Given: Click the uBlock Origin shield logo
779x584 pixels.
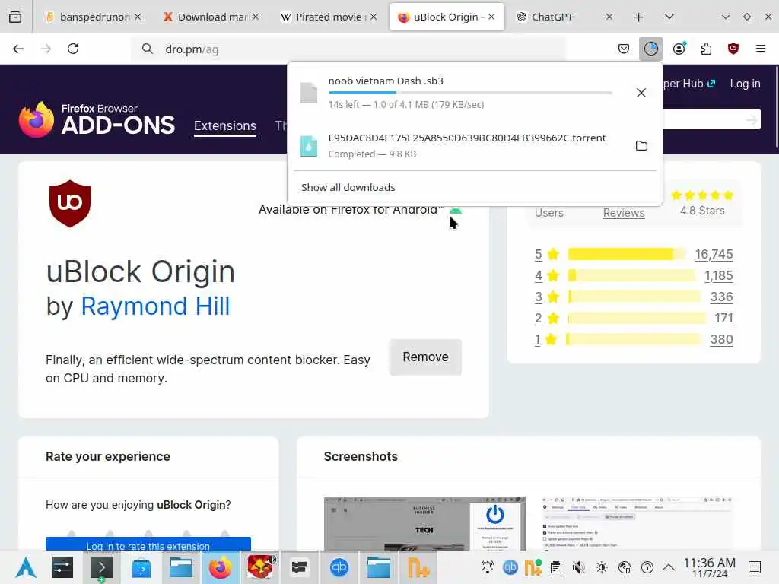Looking at the screenshot, I should point(69,204).
